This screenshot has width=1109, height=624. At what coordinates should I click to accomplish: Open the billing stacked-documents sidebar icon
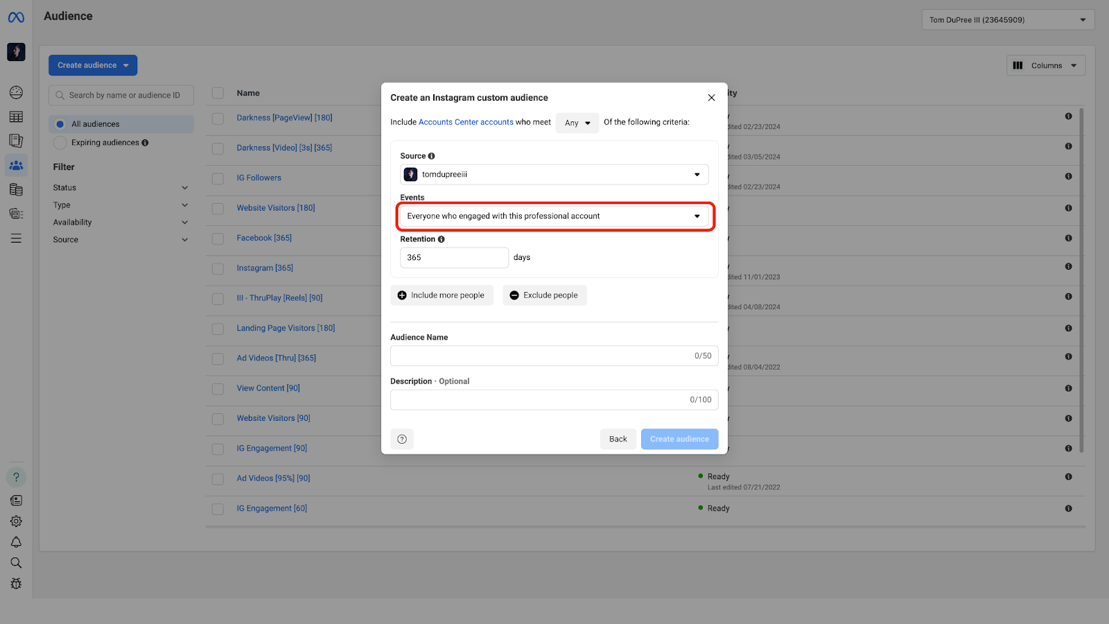(x=16, y=189)
